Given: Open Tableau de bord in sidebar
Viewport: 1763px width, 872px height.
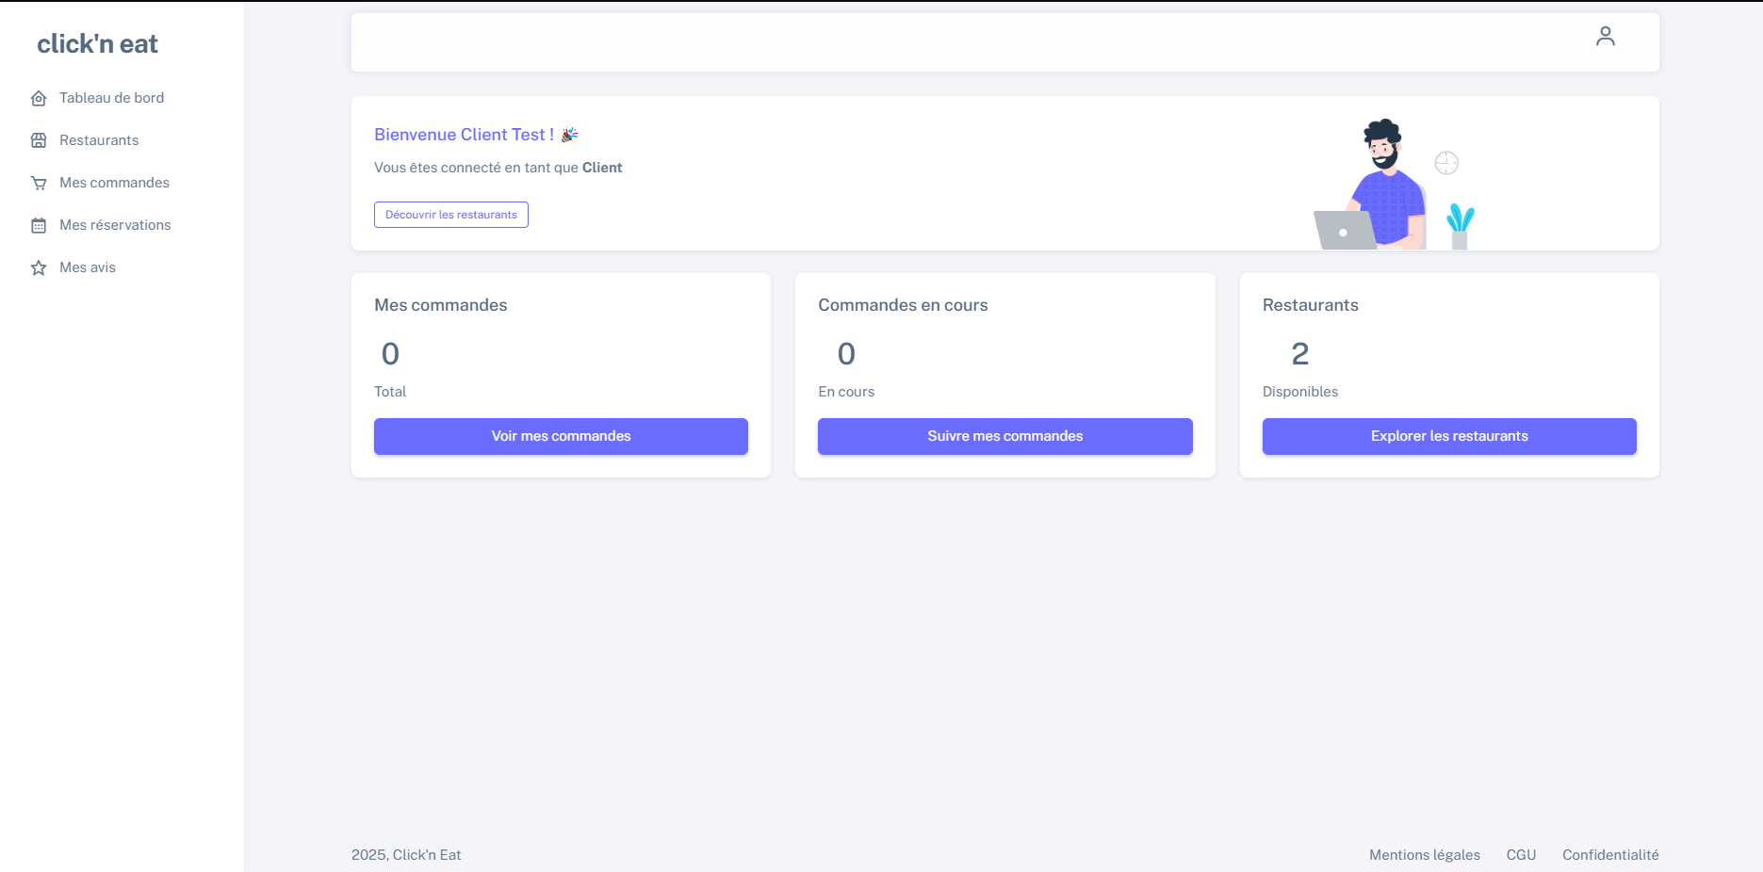Looking at the screenshot, I should point(111,98).
